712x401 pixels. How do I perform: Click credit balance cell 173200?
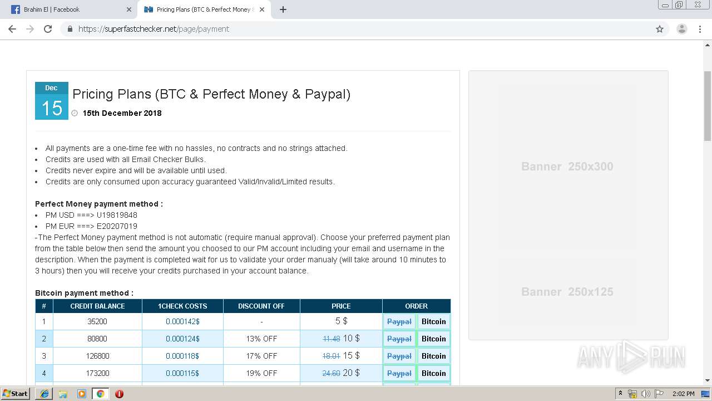97,373
